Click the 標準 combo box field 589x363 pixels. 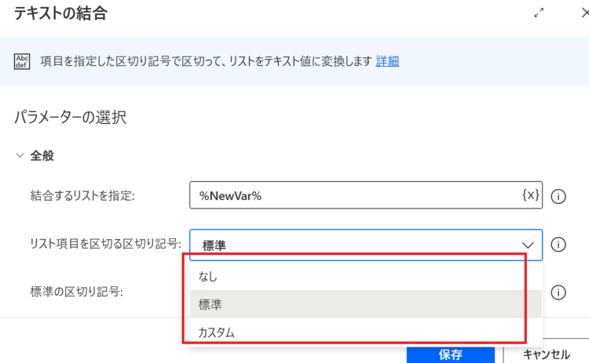(x=366, y=245)
